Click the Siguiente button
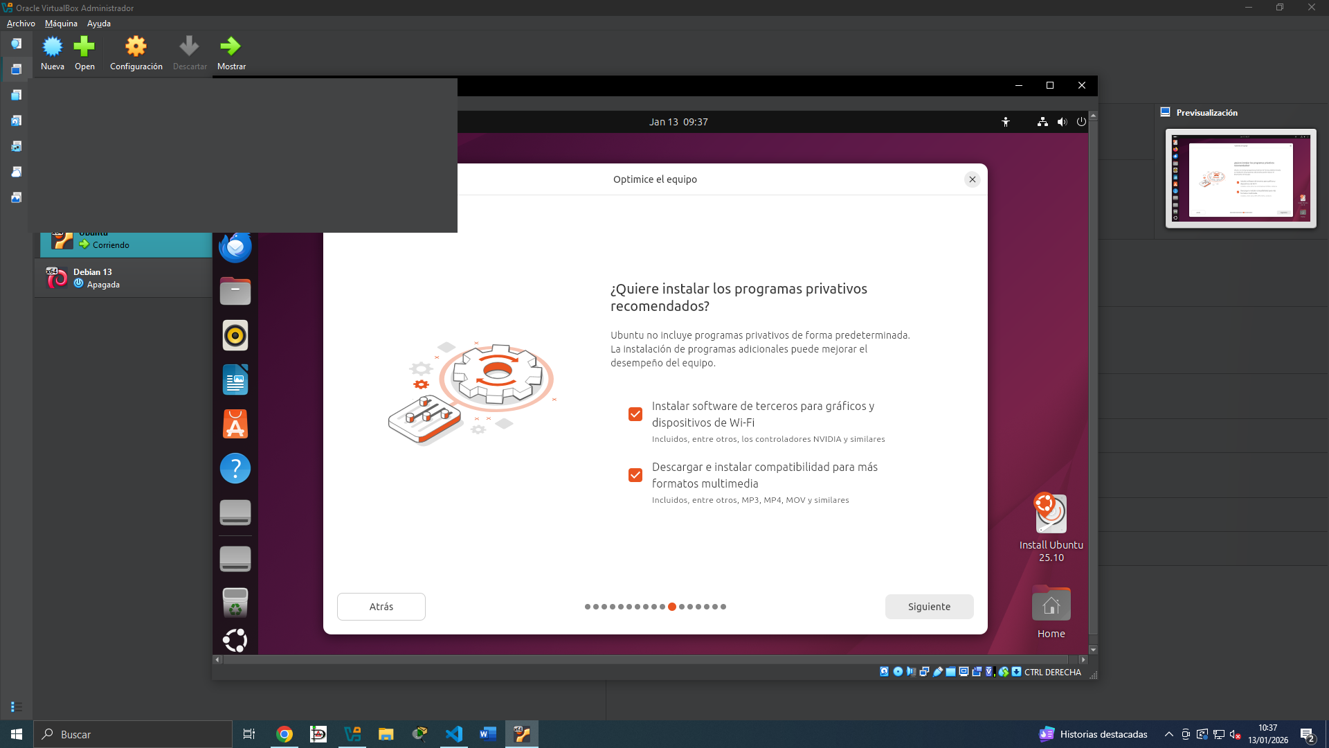 [x=929, y=607]
